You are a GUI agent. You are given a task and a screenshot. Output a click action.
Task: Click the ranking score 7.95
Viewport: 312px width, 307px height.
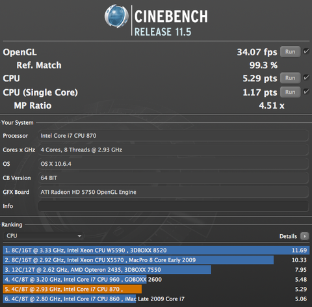click(x=301, y=270)
